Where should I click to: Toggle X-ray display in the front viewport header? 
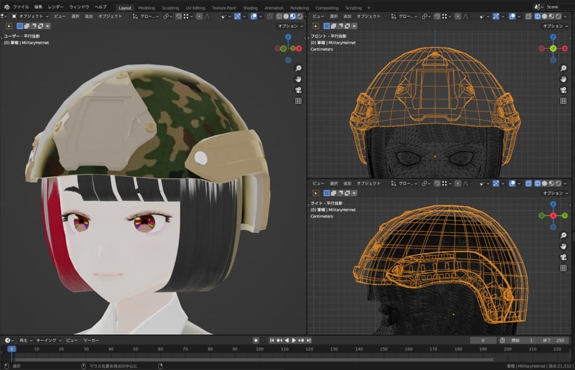(529, 17)
